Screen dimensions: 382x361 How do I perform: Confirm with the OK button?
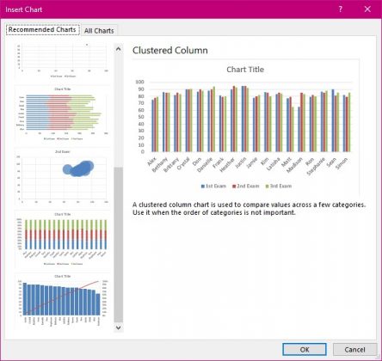(x=305, y=350)
